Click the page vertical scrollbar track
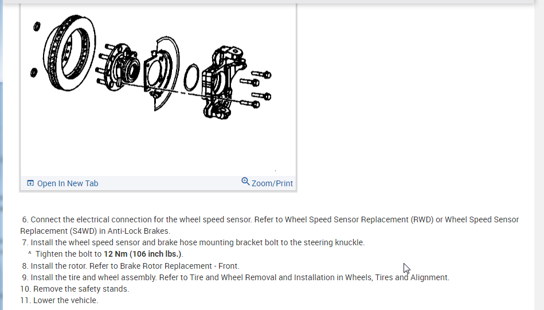 pos(539,156)
